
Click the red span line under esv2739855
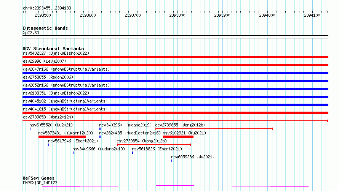[x=214, y=129]
